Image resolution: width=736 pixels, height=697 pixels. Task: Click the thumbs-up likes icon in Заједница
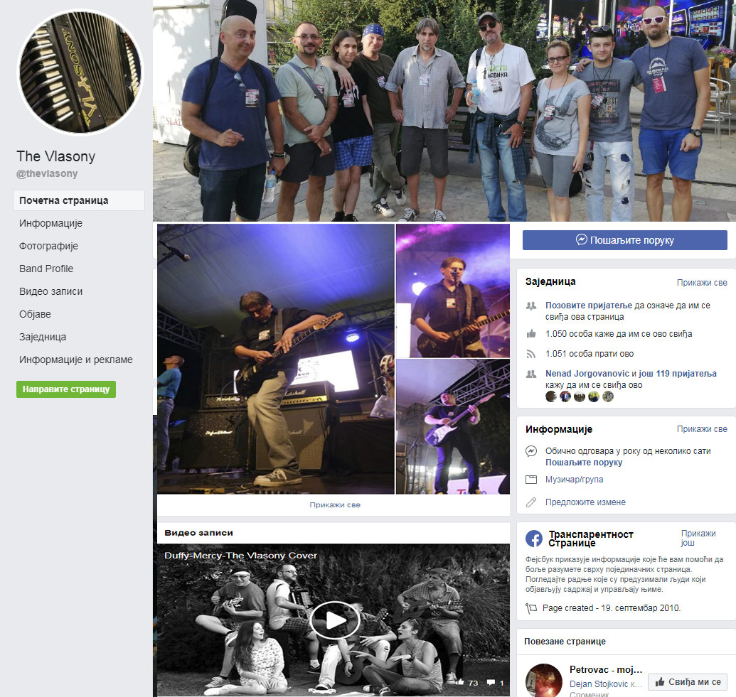(531, 334)
